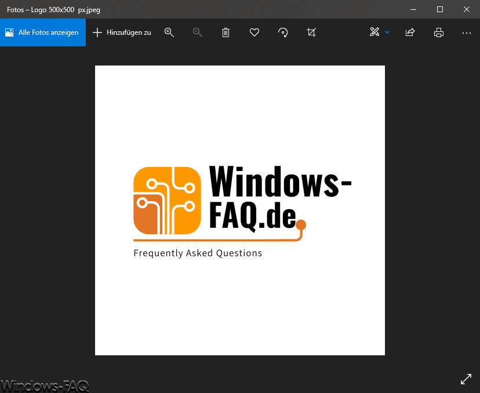Enter fullscreen with the diagonal arrow icon
Screen dimensions: 480x393
tap(466, 379)
